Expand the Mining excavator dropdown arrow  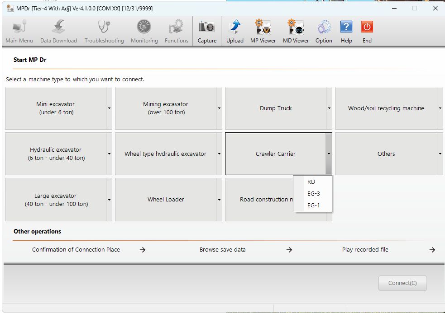click(219, 108)
